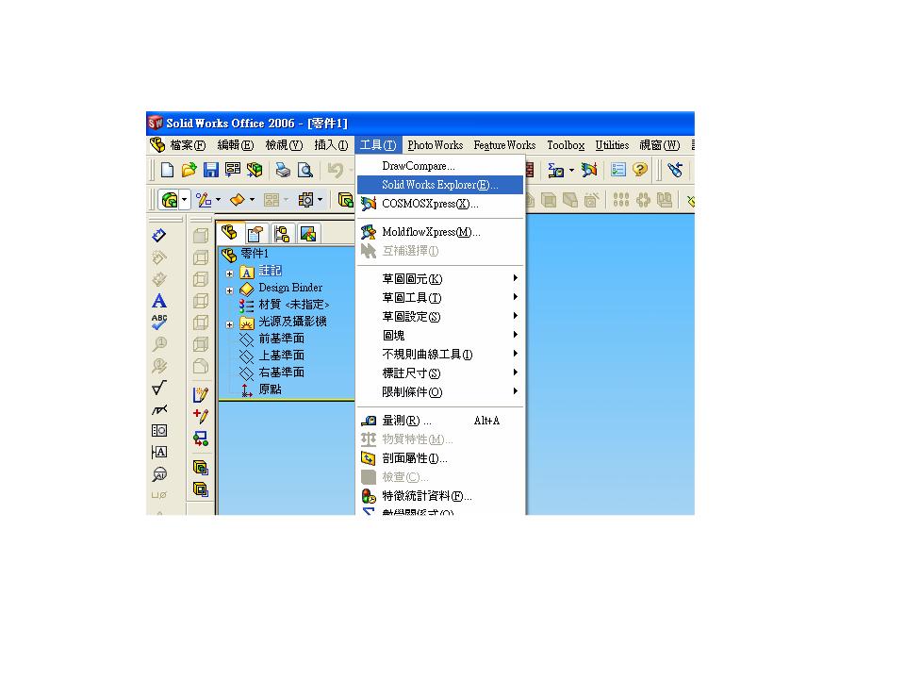Open the 限制條件(O) submenu
The height and width of the screenshot is (679, 905).
[440, 392]
